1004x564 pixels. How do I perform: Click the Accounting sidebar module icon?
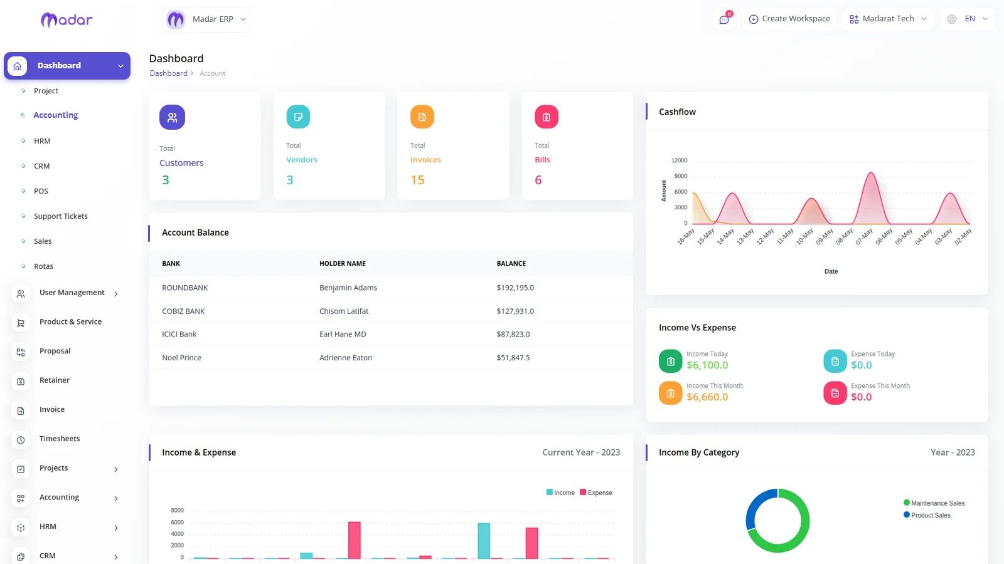(x=21, y=498)
